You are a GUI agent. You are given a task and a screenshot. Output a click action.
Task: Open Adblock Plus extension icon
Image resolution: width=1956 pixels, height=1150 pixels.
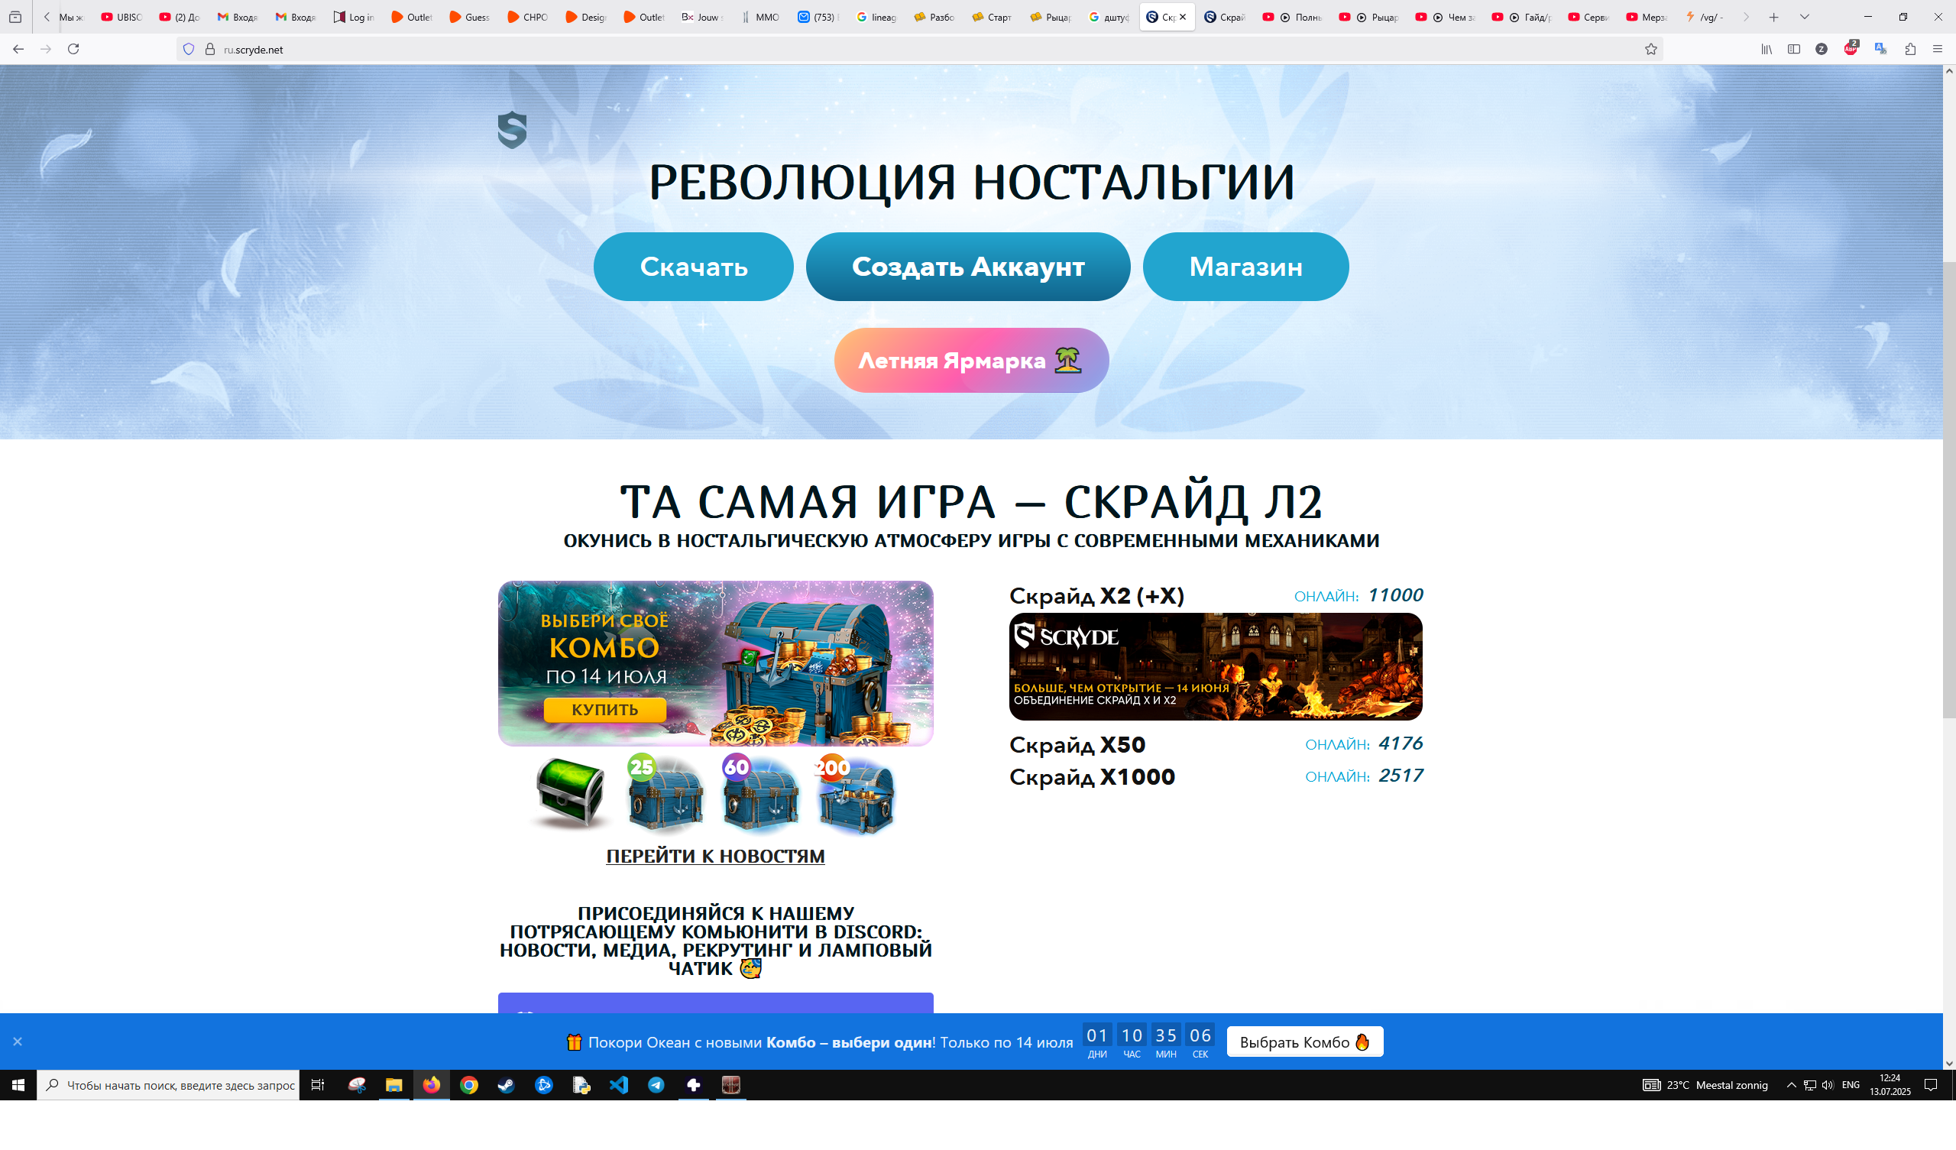click(x=1851, y=49)
